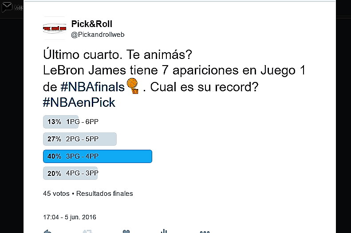Click the 45 votos results text
This screenshot has width=351, height=233.
tap(56, 194)
